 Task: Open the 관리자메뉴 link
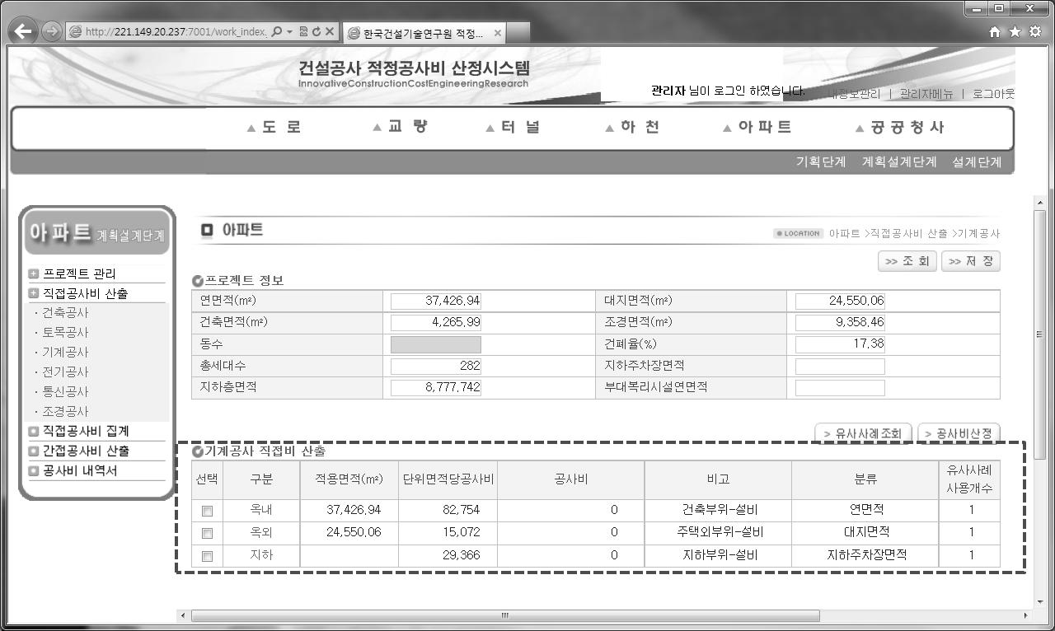tap(926, 94)
